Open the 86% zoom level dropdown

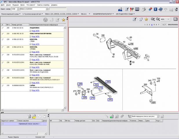pos(168,19)
